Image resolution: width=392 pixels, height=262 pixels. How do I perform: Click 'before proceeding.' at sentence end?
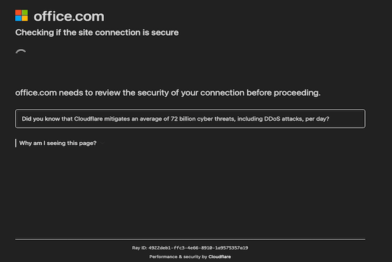[284, 93]
